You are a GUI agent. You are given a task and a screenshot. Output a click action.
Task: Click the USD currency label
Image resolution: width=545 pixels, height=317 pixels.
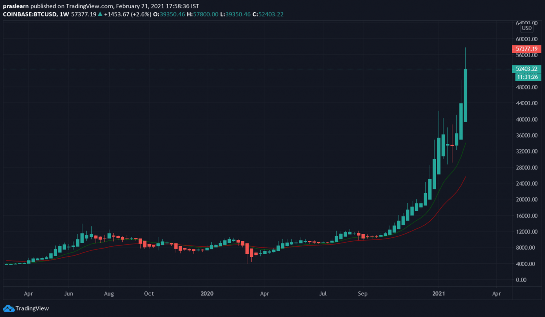(527, 28)
